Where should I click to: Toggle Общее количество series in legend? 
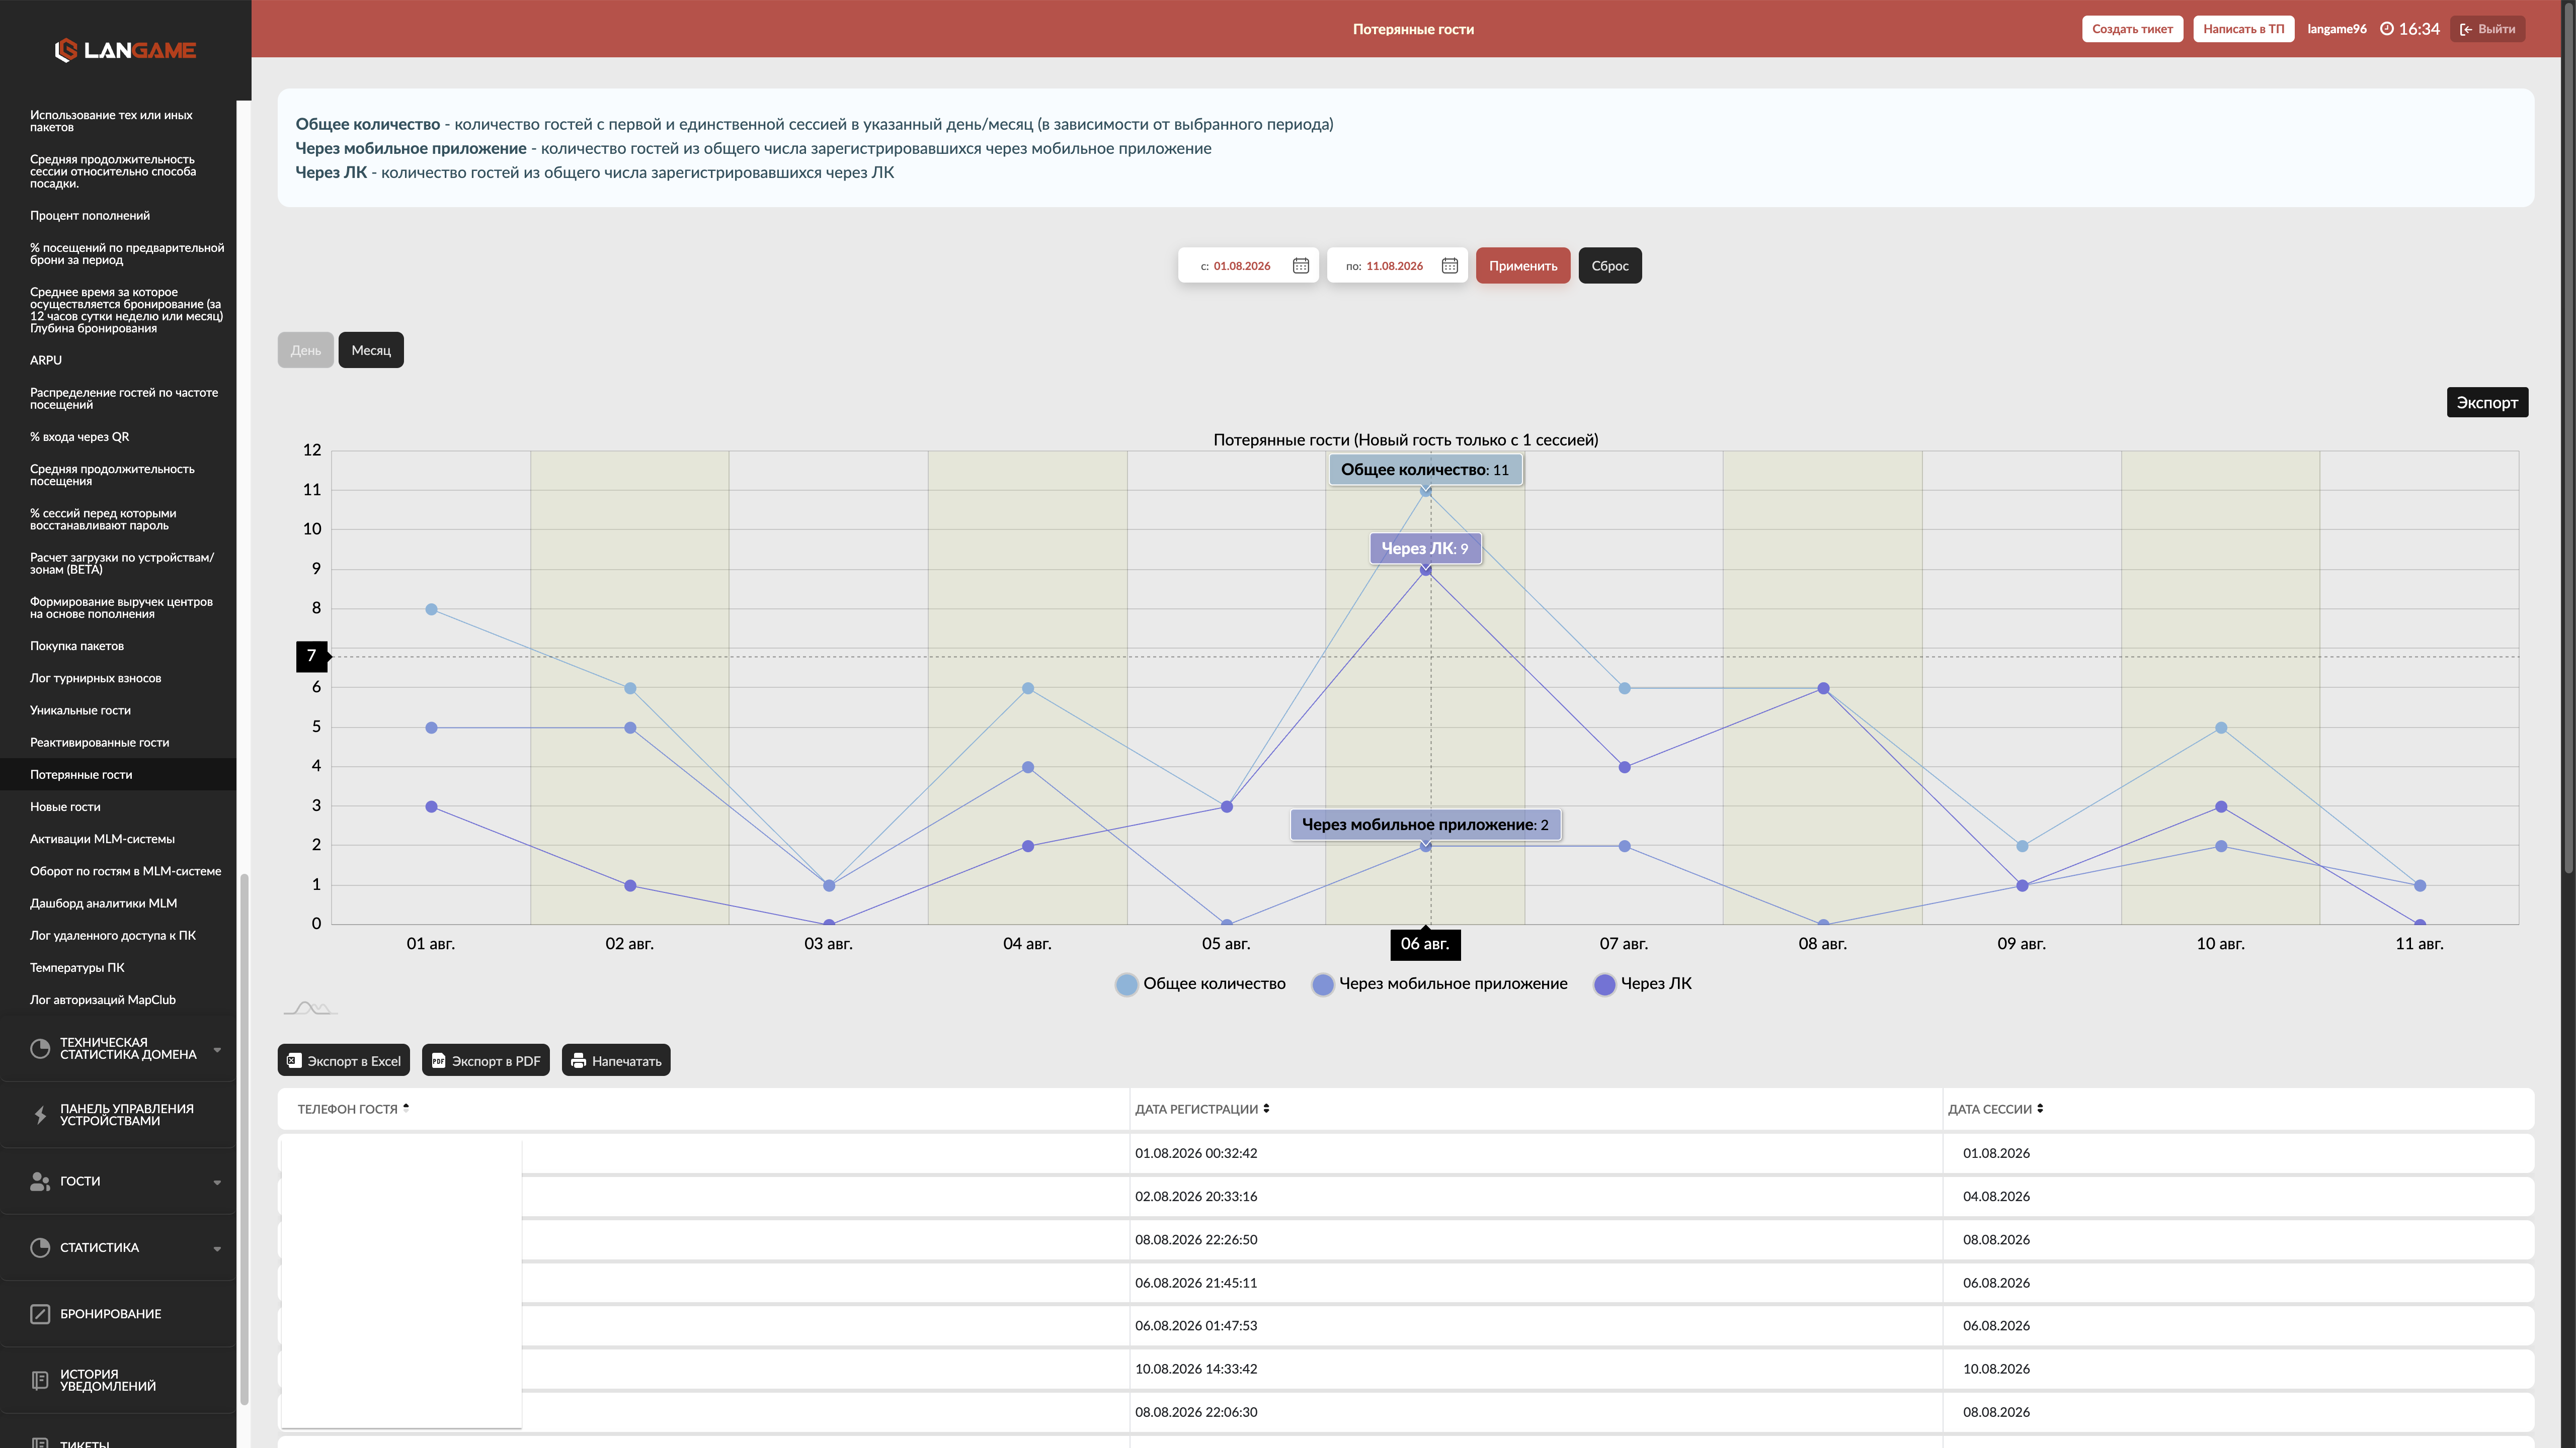tap(1200, 984)
